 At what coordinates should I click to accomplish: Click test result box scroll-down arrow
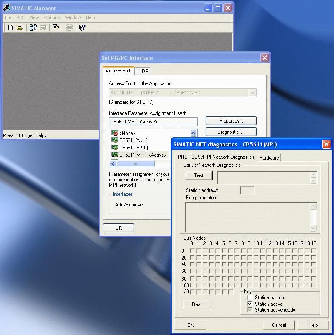pos(313,181)
